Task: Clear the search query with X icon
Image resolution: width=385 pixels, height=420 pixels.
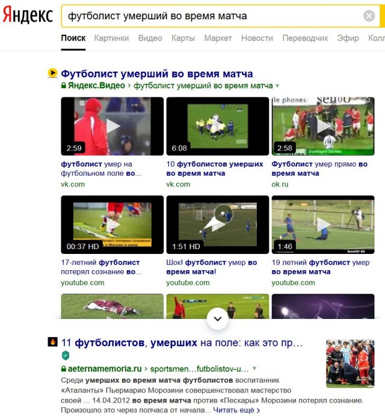Action: tap(369, 16)
